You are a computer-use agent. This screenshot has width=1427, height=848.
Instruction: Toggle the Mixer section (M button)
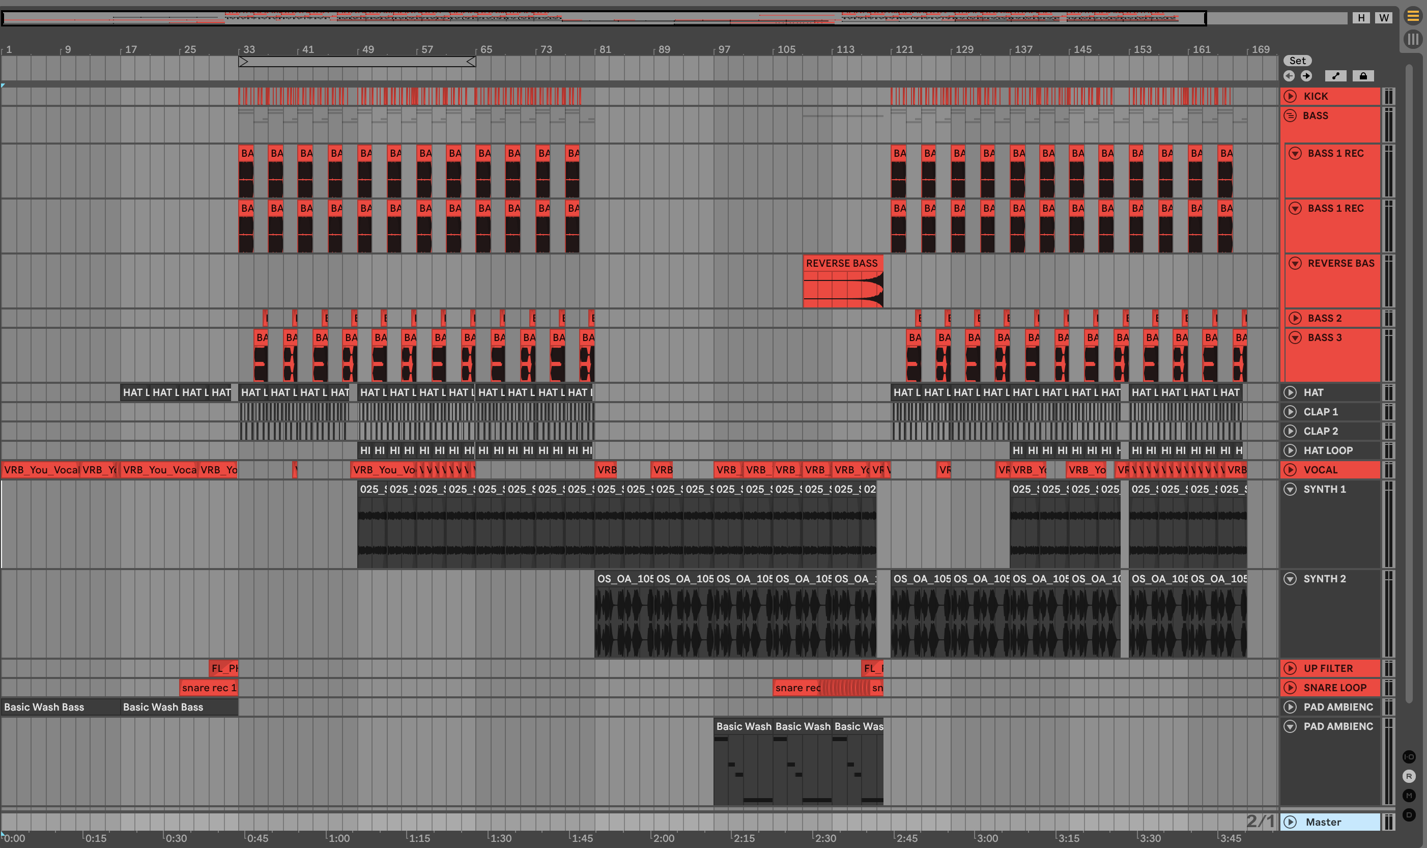pos(1409,796)
